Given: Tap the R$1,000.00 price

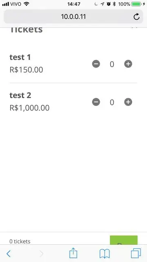Looking at the screenshot, I should (29, 108).
